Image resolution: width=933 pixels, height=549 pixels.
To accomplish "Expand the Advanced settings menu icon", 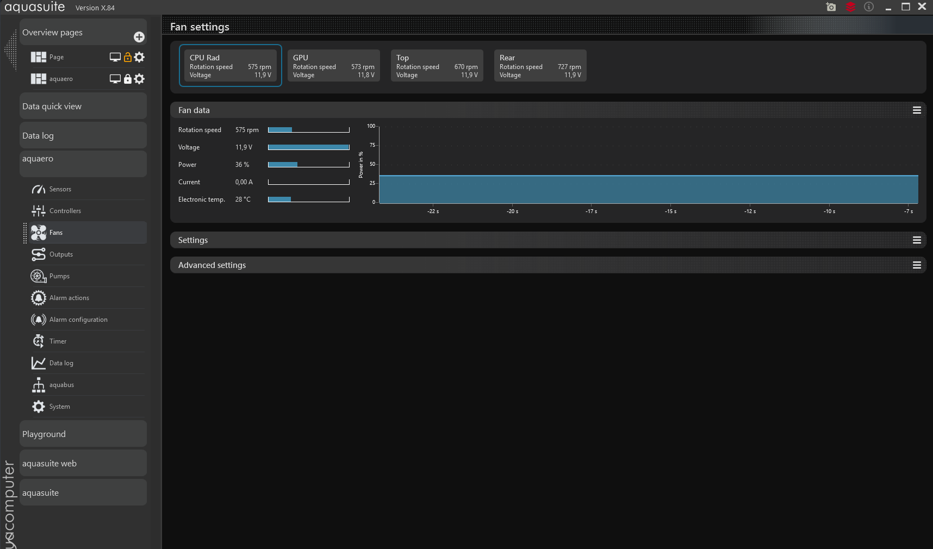I will point(917,265).
